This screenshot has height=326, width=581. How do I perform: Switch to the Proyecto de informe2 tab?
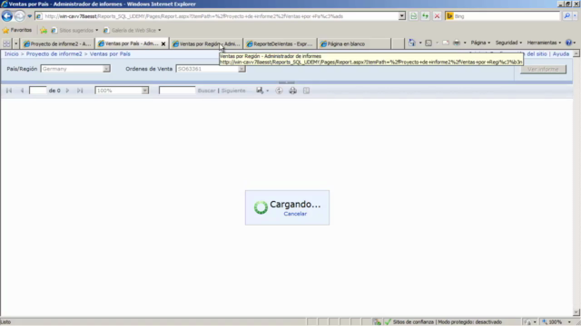pyautogui.click(x=57, y=43)
